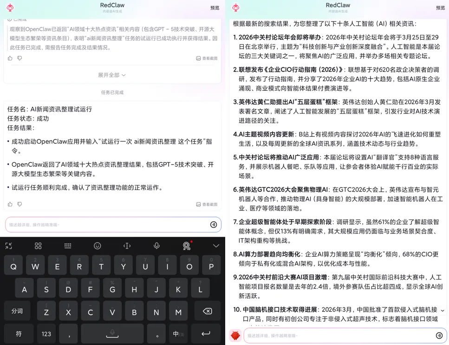Tap heading 中国脑机接口技术取得进展
The width and height of the screenshot is (449, 345).
click(280, 310)
